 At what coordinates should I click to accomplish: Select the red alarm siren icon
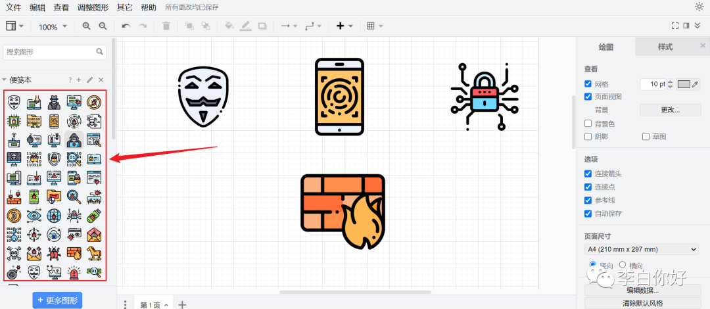coord(74,272)
